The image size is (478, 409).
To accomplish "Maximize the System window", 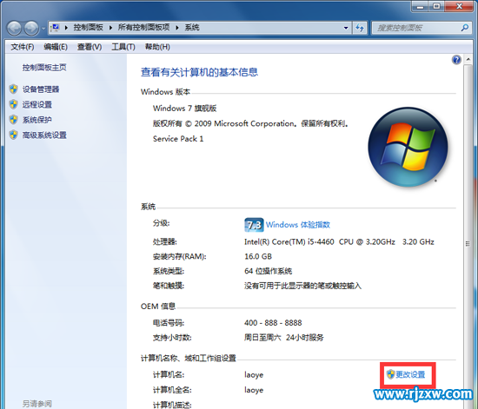I will (x=436, y=6).
